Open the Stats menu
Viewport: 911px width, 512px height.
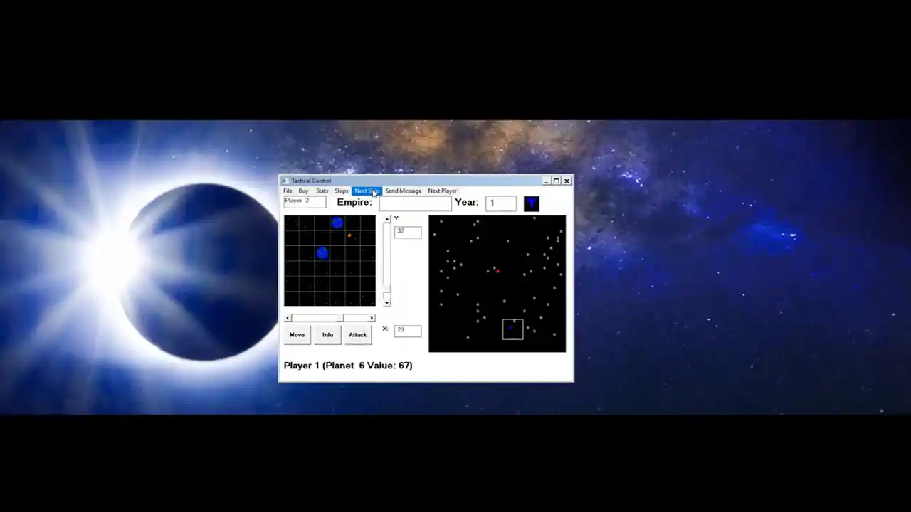point(322,191)
